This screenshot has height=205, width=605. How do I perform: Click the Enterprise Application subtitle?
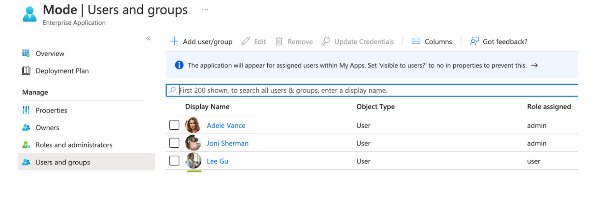point(74,23)
